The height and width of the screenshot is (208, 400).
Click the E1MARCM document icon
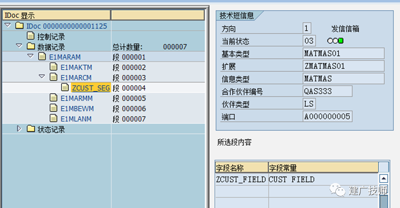coord(54,77)
